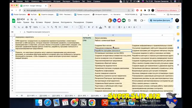Open text rotation dropdown
This screenshot has width=192, height=108.
tap(135, 27)
